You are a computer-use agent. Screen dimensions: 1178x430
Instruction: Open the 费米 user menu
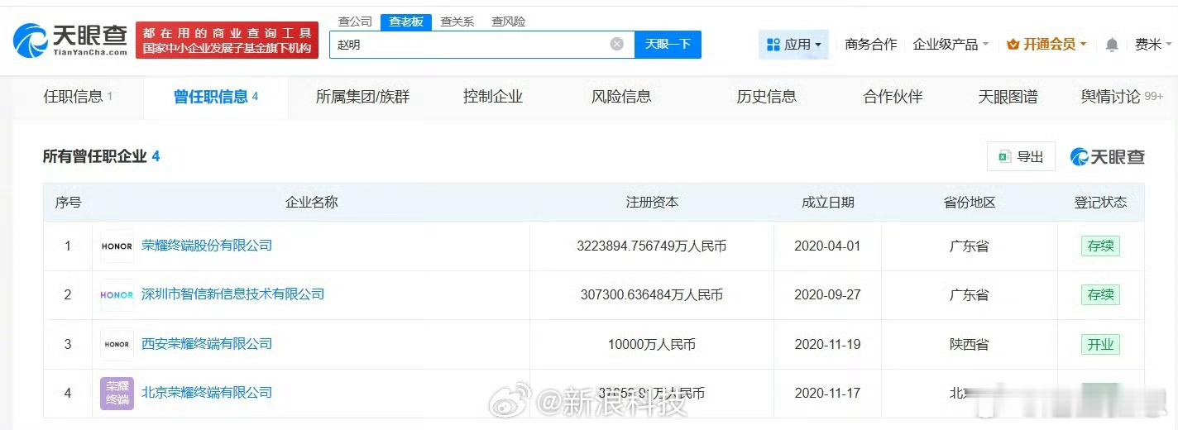[x=1152, y=45]
